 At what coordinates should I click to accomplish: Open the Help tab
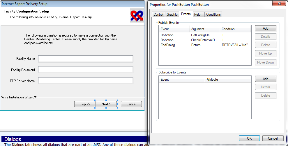coord(199,15)
